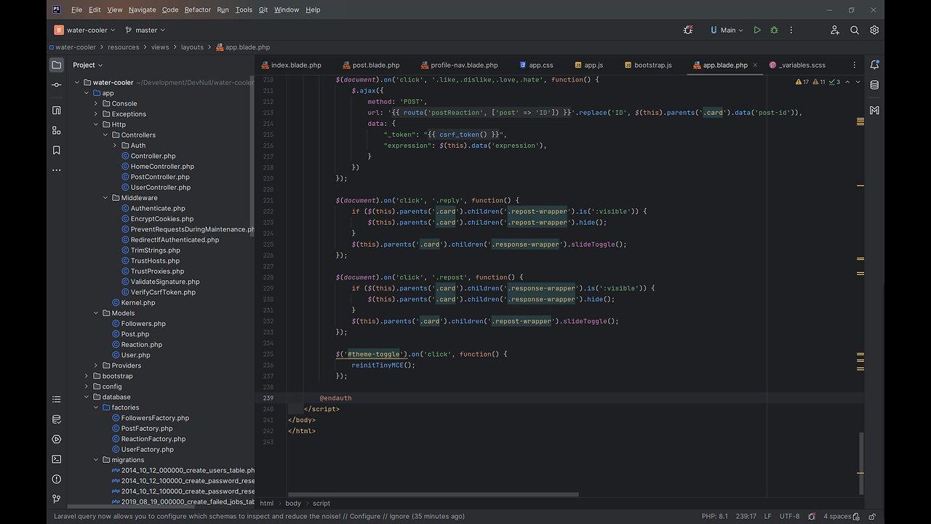This screenshot has width=931, height=524.
Task: Open the Refactor menu
Action: [197, 9]
